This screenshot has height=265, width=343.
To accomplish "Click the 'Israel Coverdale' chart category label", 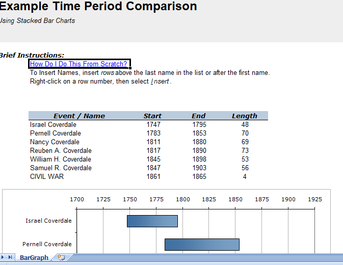I will click(48, 221).
